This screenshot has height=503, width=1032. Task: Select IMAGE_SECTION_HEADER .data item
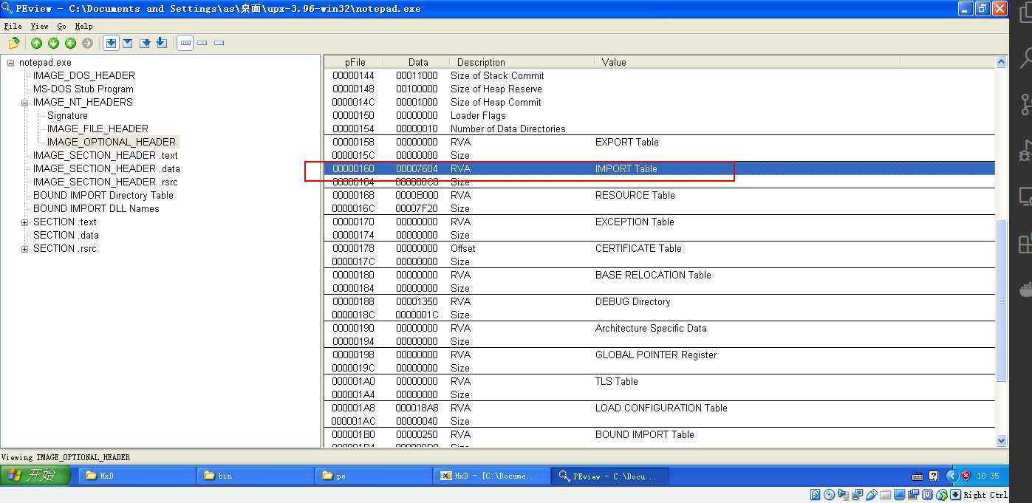(106, 168)
